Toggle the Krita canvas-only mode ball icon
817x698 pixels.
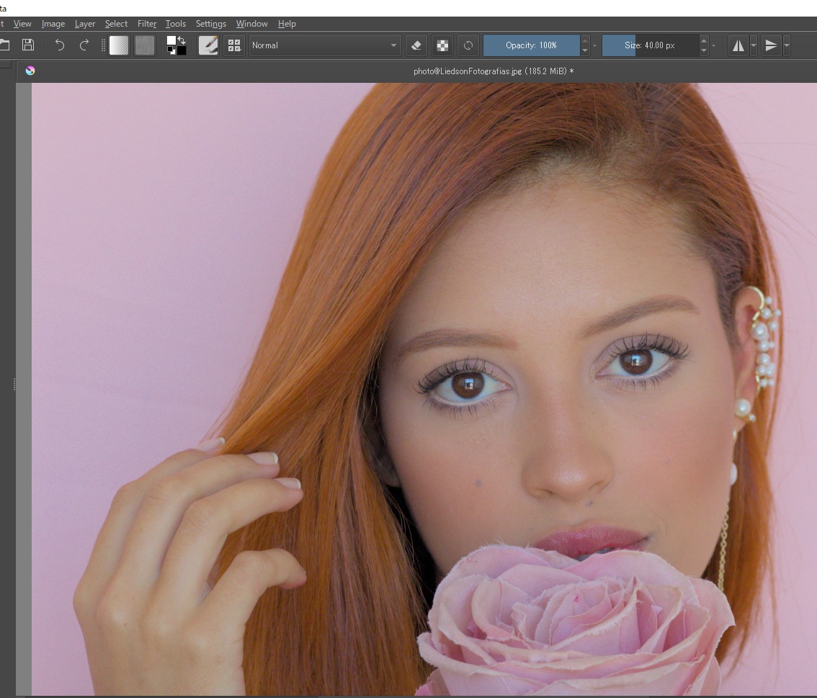pos(30,70)
